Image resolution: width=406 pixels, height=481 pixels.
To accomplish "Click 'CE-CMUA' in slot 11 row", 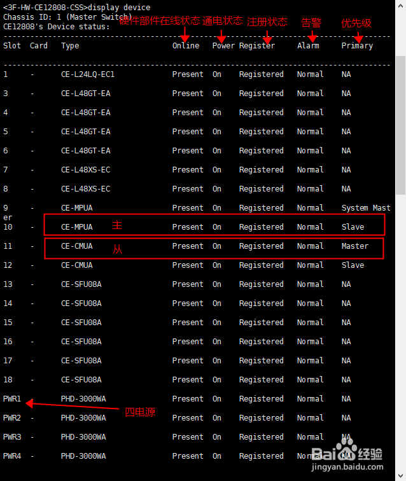I will (77, 246).
